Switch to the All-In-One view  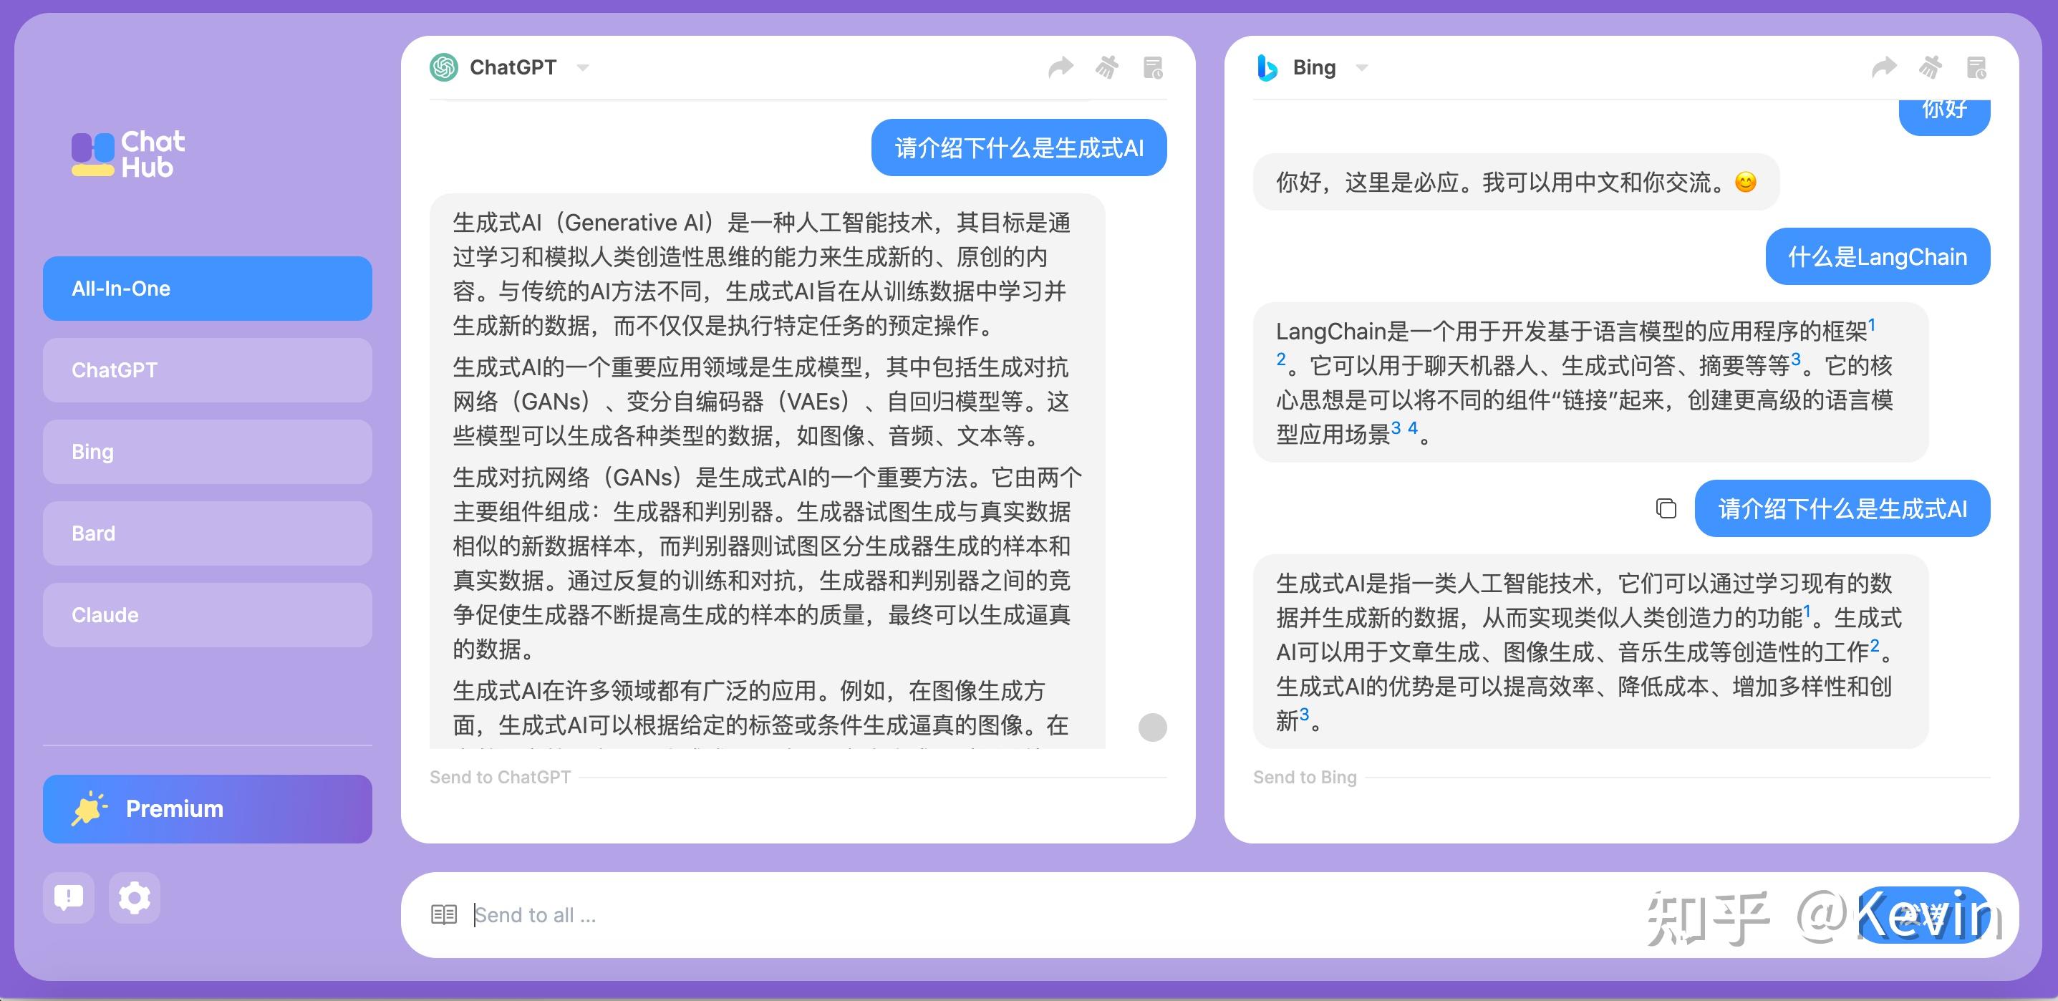point(207,289)
